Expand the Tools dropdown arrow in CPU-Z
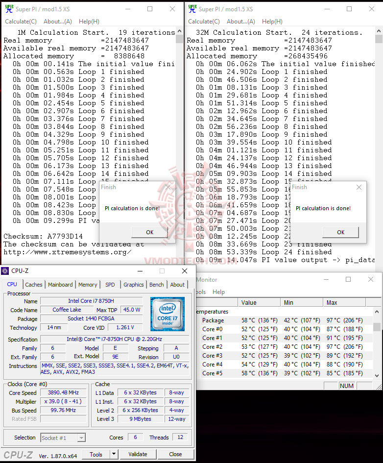Image resolution: width=383 pixels, height=463 pixels. pos(114,455)
